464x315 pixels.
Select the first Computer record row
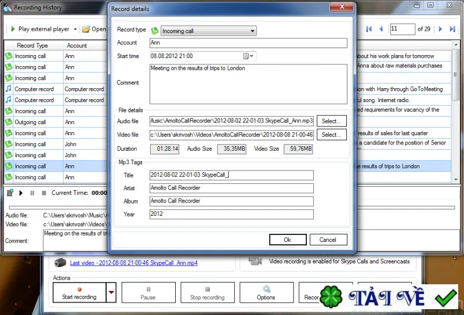pyautogui.click(x=56, y=89)
